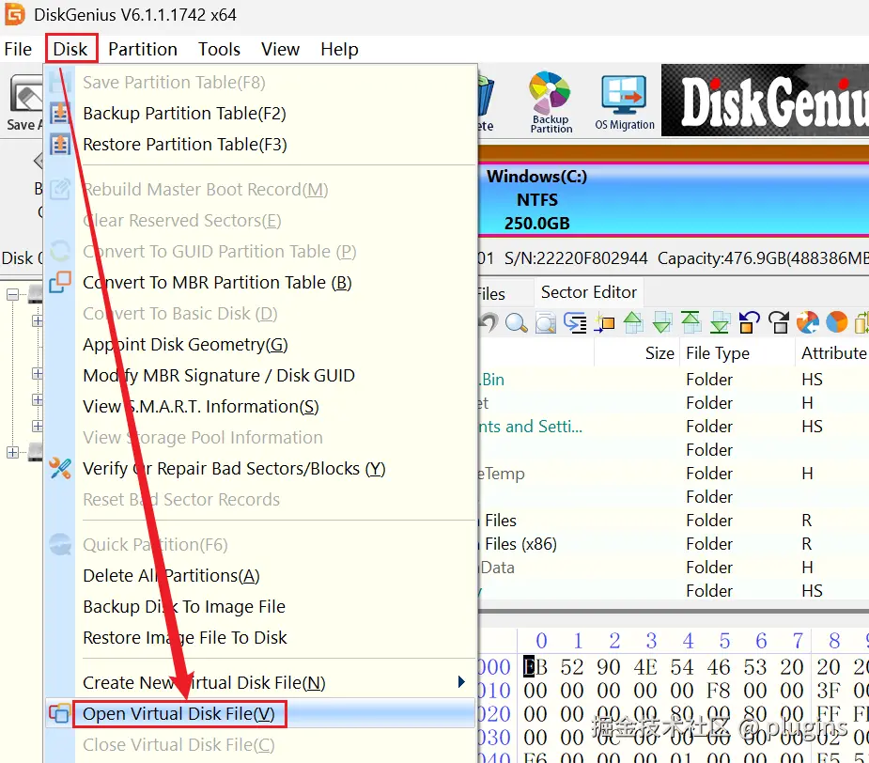Select Appoint Disk Geometry(G)

260,344
